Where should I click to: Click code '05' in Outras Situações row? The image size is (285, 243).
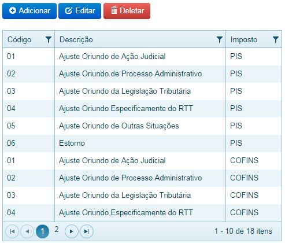point(29,126)
